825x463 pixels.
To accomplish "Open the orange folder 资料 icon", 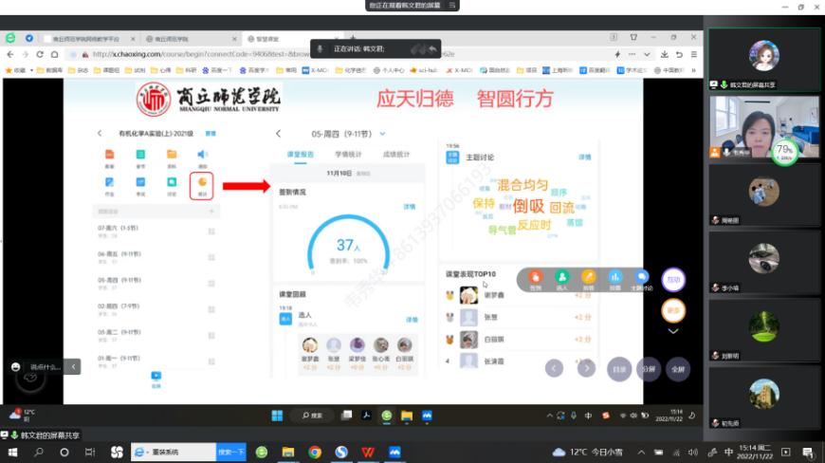I will [x=172, y=156].
